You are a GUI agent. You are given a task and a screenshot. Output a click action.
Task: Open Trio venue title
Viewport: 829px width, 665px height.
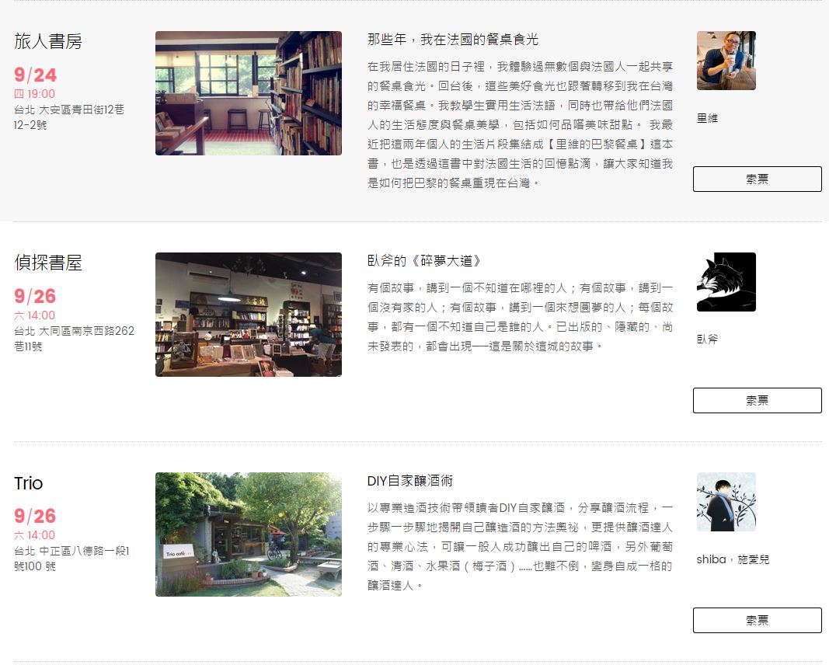point(29,483)
